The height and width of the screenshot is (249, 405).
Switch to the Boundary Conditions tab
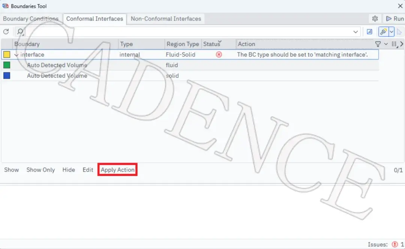[x=31, y=19]
